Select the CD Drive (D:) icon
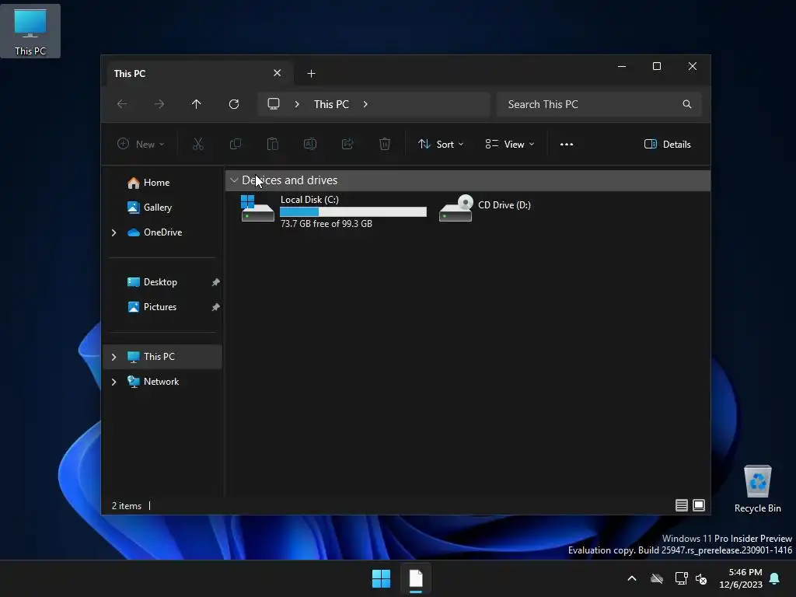This screenshot has width=796, height=597. click(456, 208)
